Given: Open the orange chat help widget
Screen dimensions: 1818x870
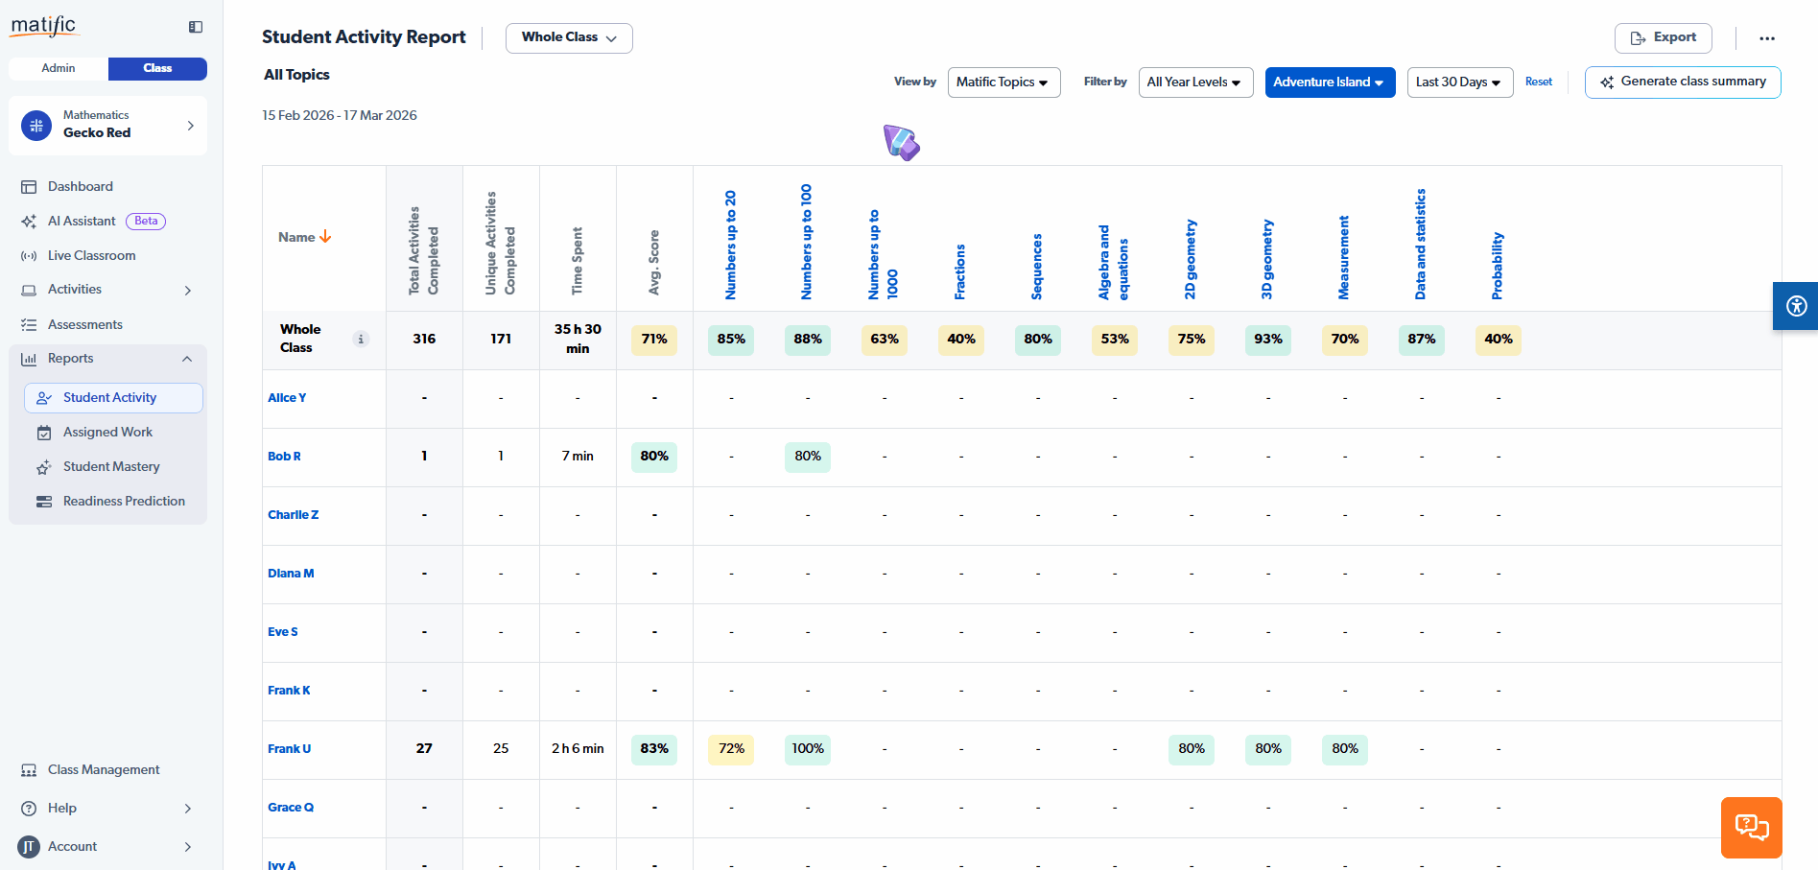Looking at the screenshot, I should pyautogui.click(x=1751, y=827).
